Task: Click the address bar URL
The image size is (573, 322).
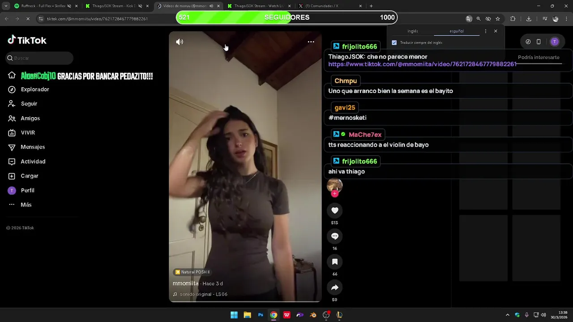Action: [97, 19]
